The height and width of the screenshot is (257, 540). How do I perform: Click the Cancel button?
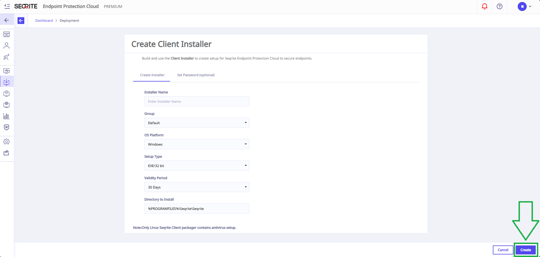tap(503, 250)
